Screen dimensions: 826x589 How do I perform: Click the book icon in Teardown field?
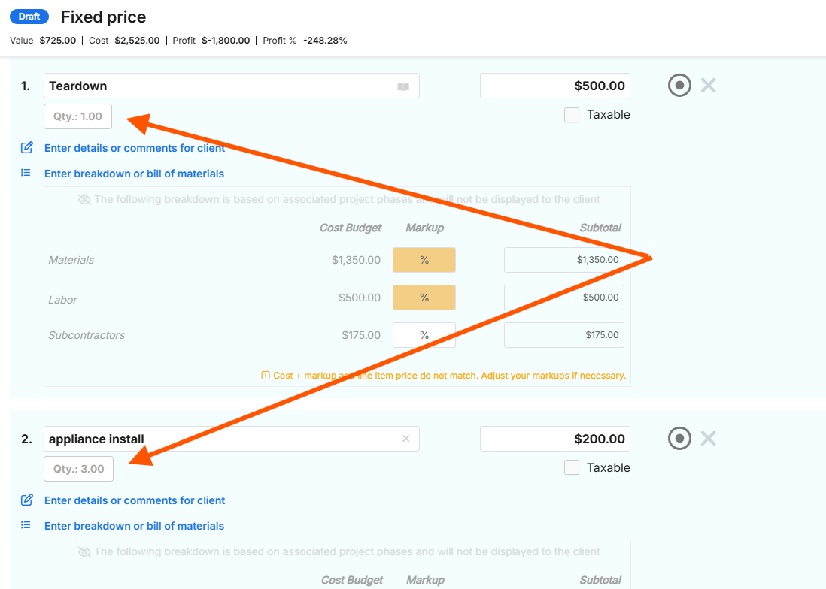pos(403,86)
